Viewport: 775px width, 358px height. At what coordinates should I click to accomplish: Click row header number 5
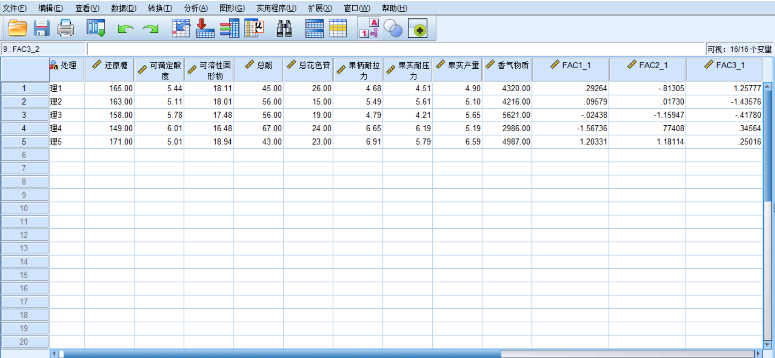pyautogui.click(x=24, y=142)
